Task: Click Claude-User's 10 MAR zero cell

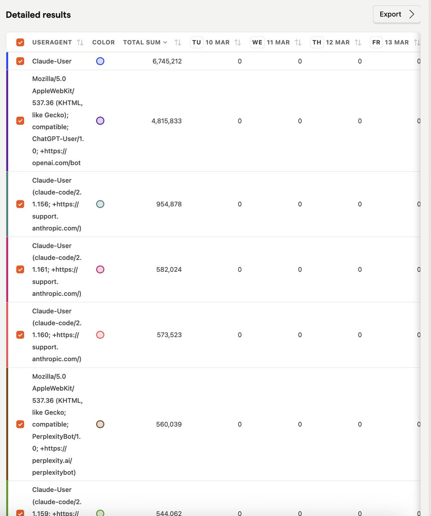Action: click(x=240, y=61)
